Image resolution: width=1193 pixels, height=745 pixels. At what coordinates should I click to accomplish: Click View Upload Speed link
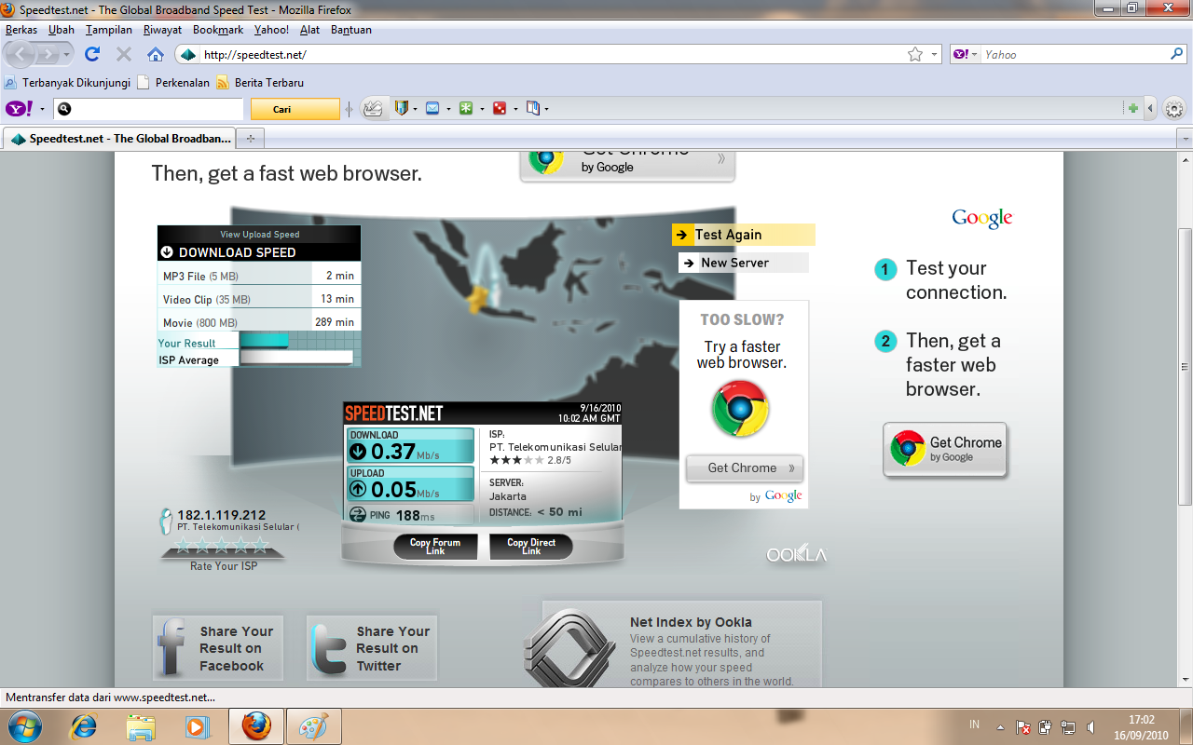[x=260, y=235]
